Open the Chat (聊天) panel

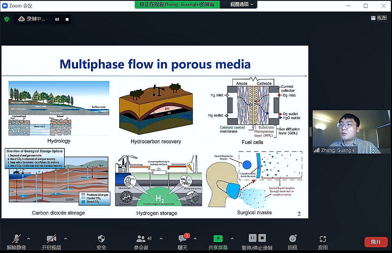[x=182, y=239]
